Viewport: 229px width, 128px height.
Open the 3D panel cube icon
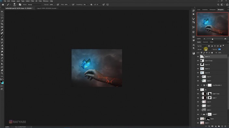194,32
